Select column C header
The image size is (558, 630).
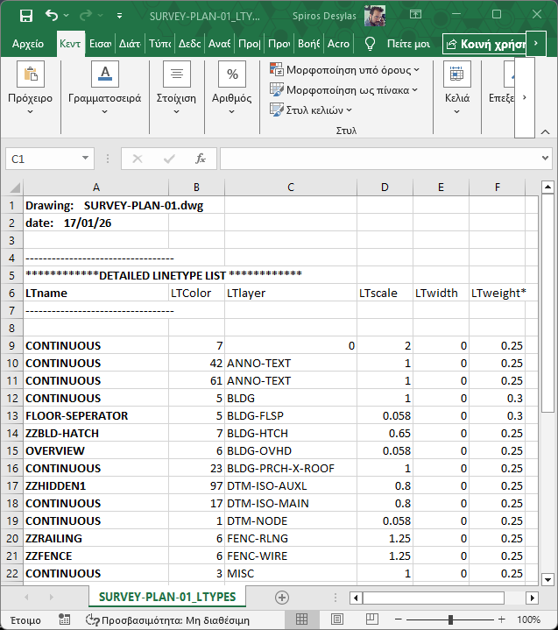click(x=291, y=188)
